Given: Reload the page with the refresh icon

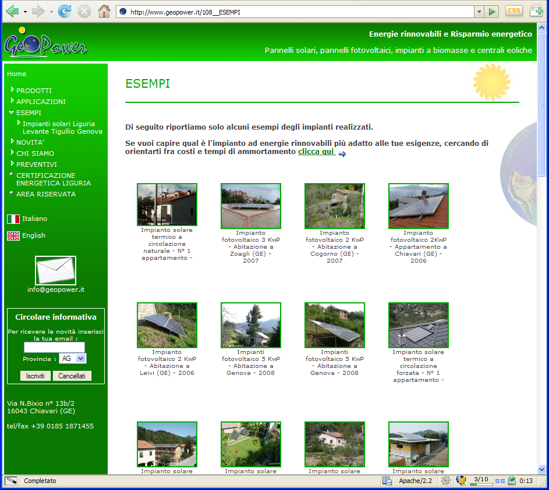Looking at the screenshot, I should pos(65,12).
